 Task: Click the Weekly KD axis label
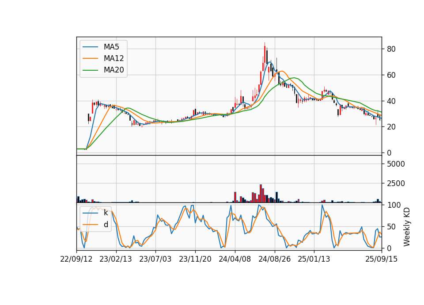tap(406, 227)
